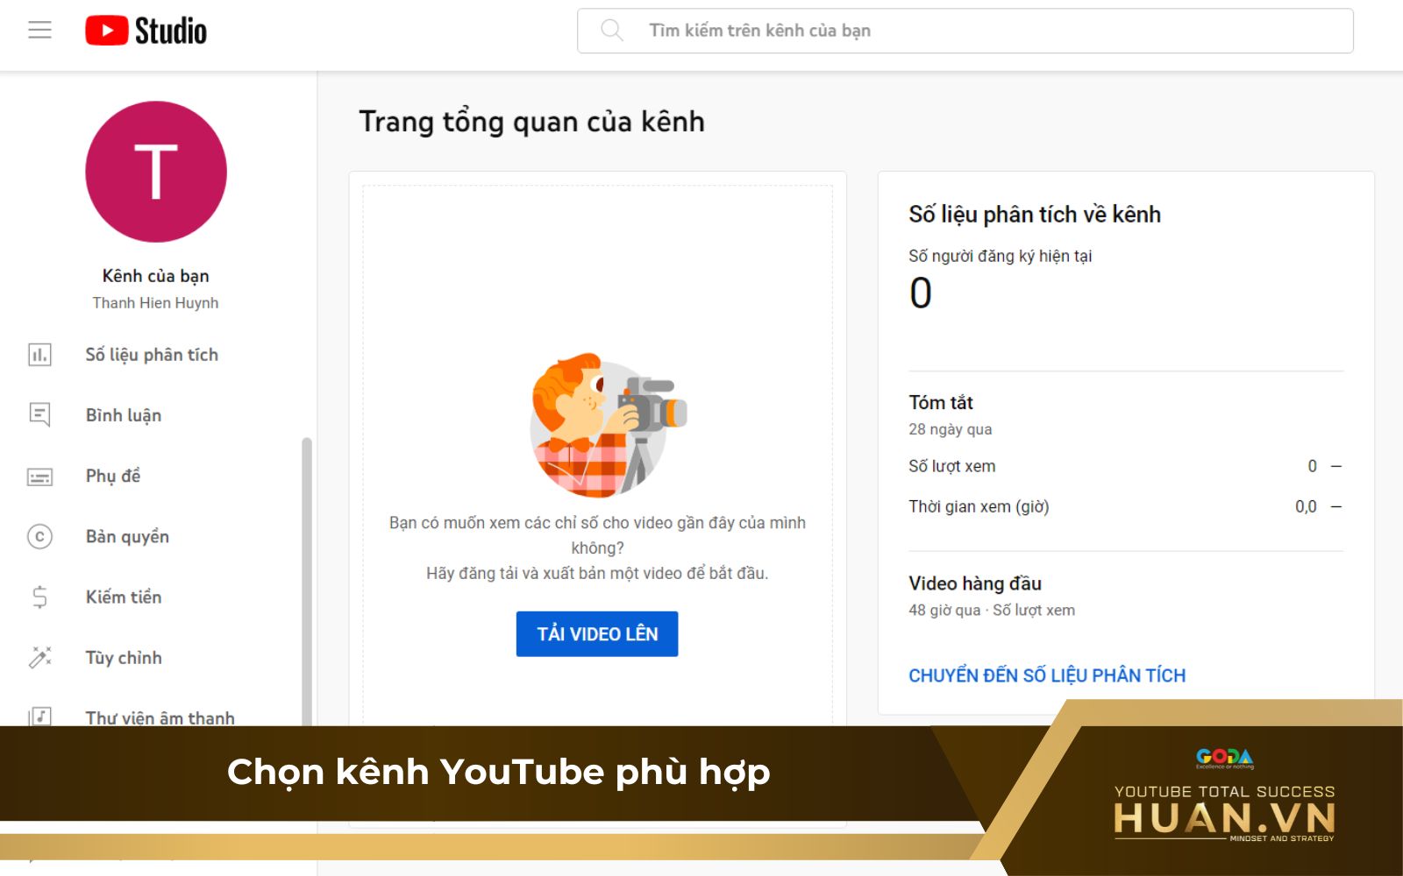Click the Thanh Hien Huynh channel name
This screenshot has width=1403, height=876.
click(156, 303)
